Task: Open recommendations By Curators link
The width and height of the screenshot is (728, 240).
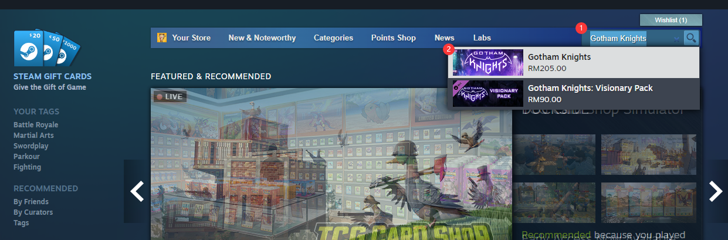Action: 33,212
